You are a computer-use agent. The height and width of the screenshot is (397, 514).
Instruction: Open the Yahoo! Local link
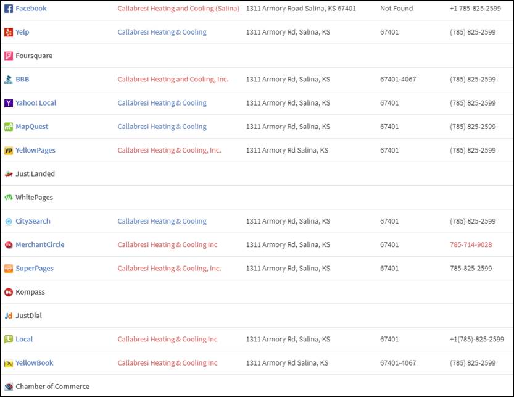[x=36, y=103]
